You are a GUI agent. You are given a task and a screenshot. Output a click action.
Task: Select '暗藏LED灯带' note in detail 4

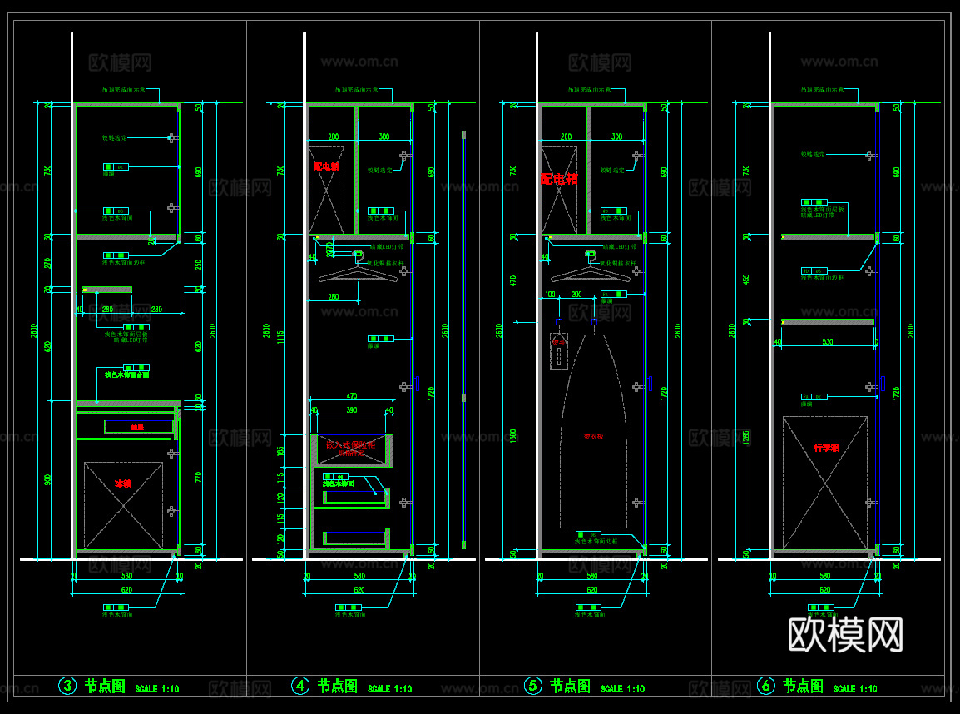pyautogui.click(x=387, y=247)
